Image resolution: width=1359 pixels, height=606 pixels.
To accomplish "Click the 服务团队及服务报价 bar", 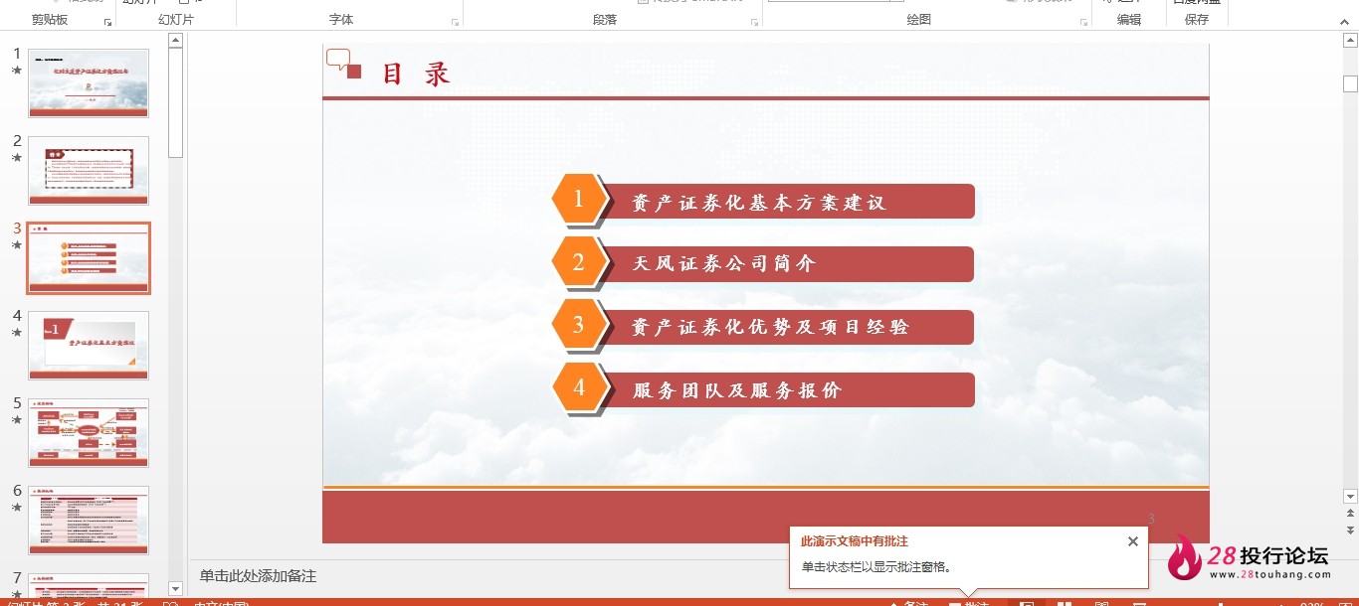I will 790,389.
